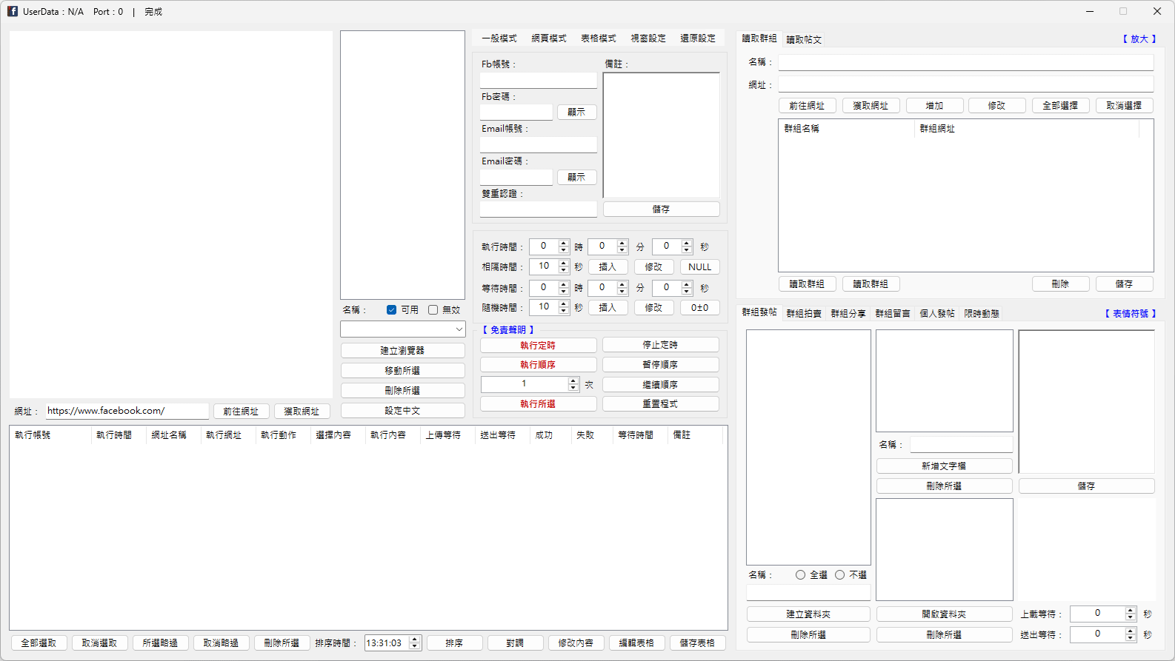Click the 新增文字檔 button
The image size is (1175, 661).
pyautogui.click(x=944, y=466)
